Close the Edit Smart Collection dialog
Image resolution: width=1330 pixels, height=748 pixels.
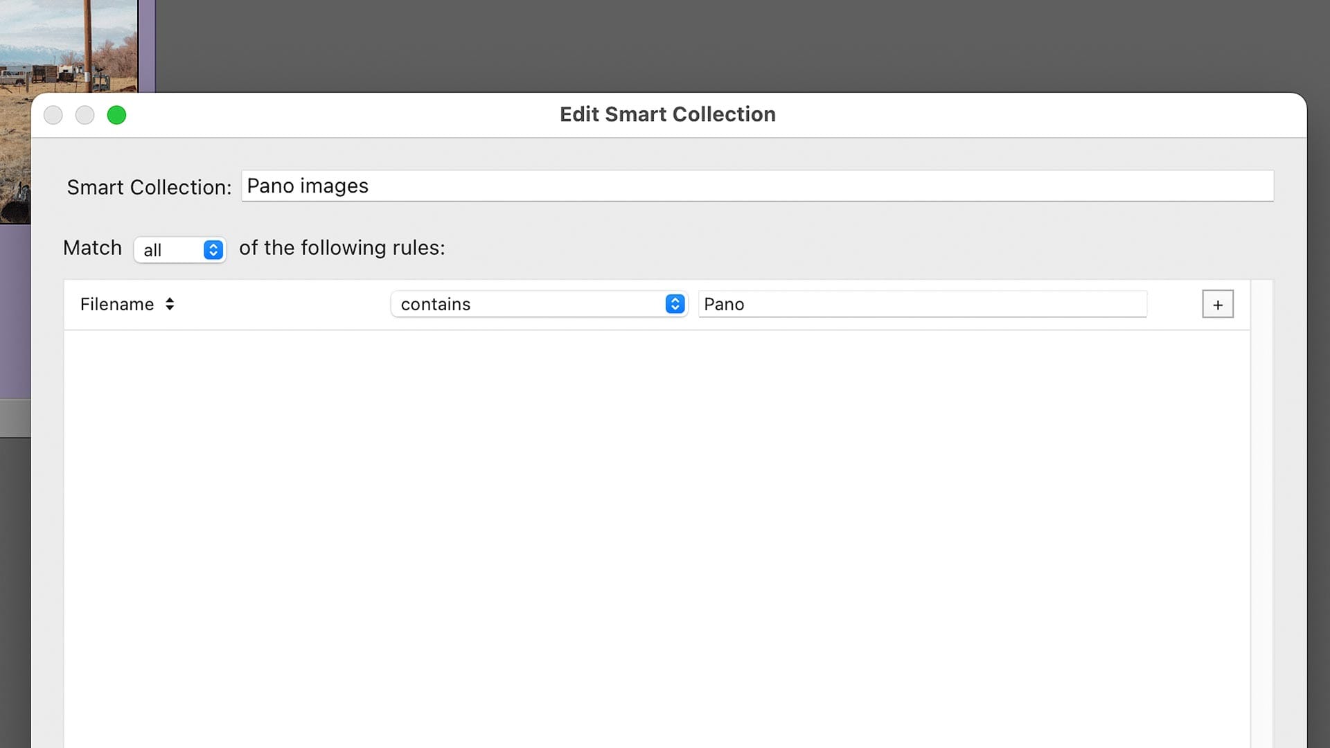[53, 115]
